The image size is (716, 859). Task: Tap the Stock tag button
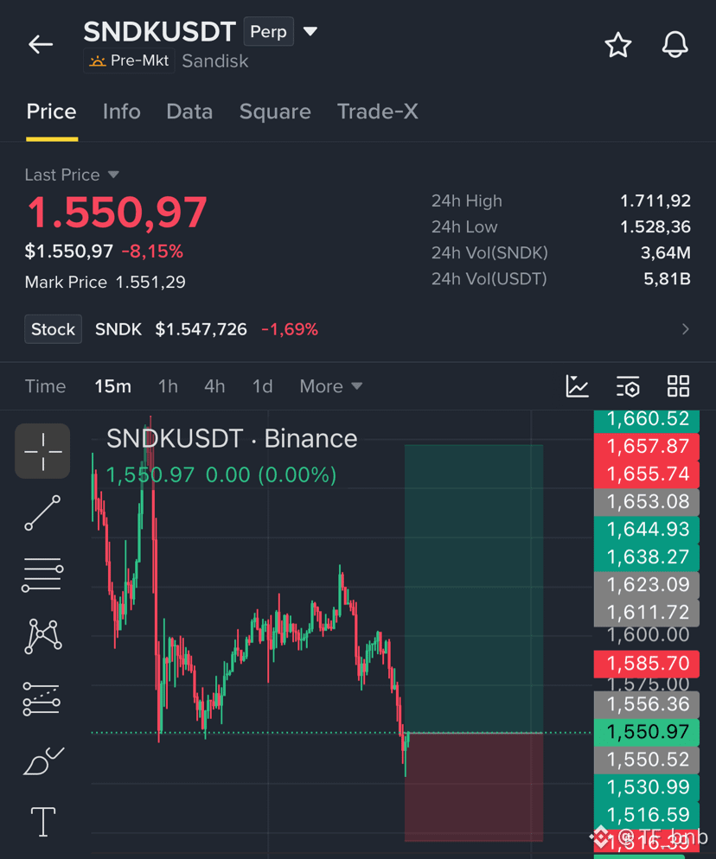(x=53, y=328)
